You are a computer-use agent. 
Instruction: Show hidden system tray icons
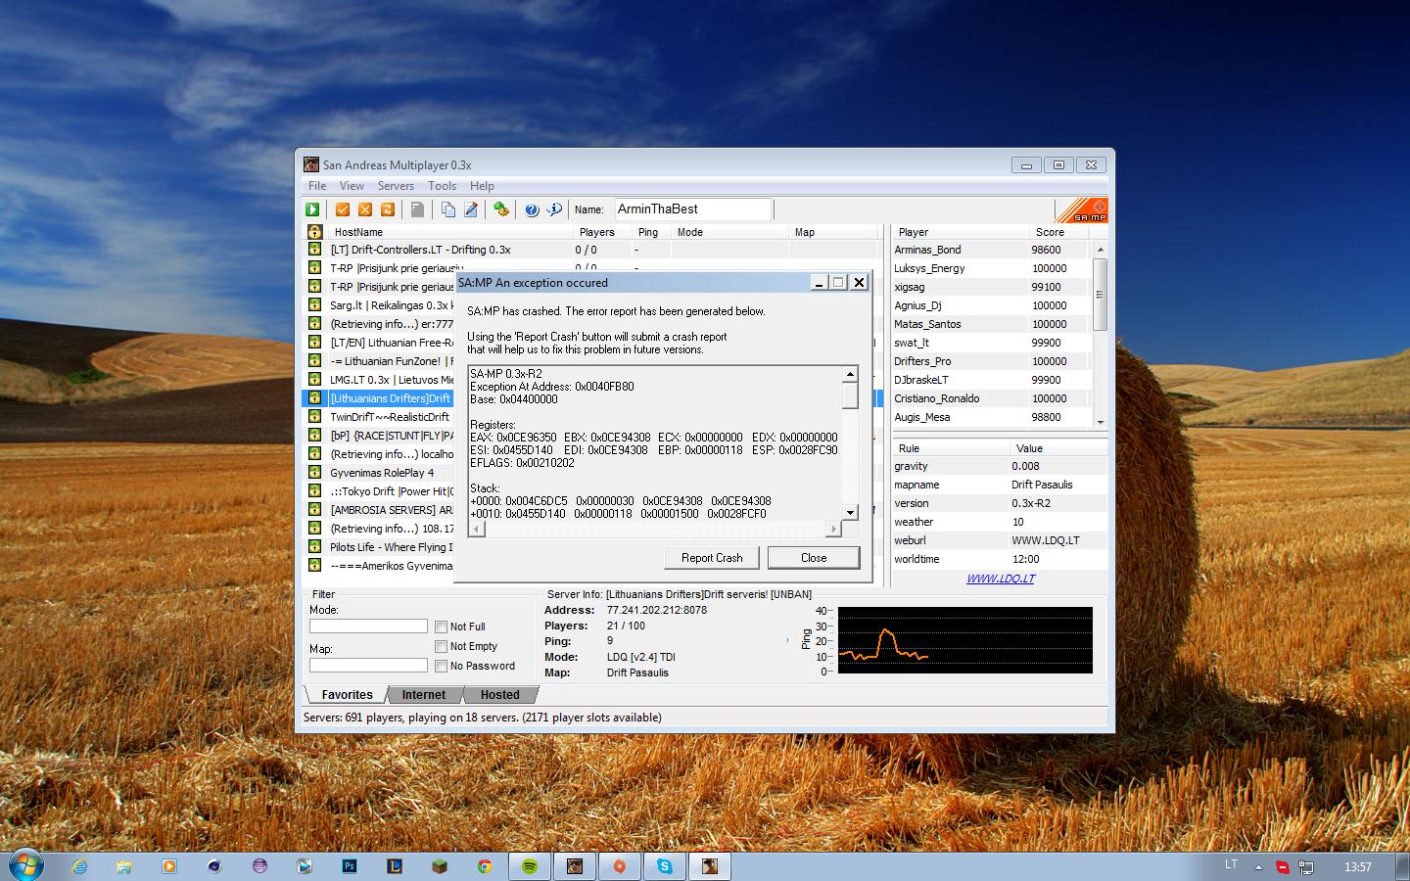click(x=1258, y=867)
